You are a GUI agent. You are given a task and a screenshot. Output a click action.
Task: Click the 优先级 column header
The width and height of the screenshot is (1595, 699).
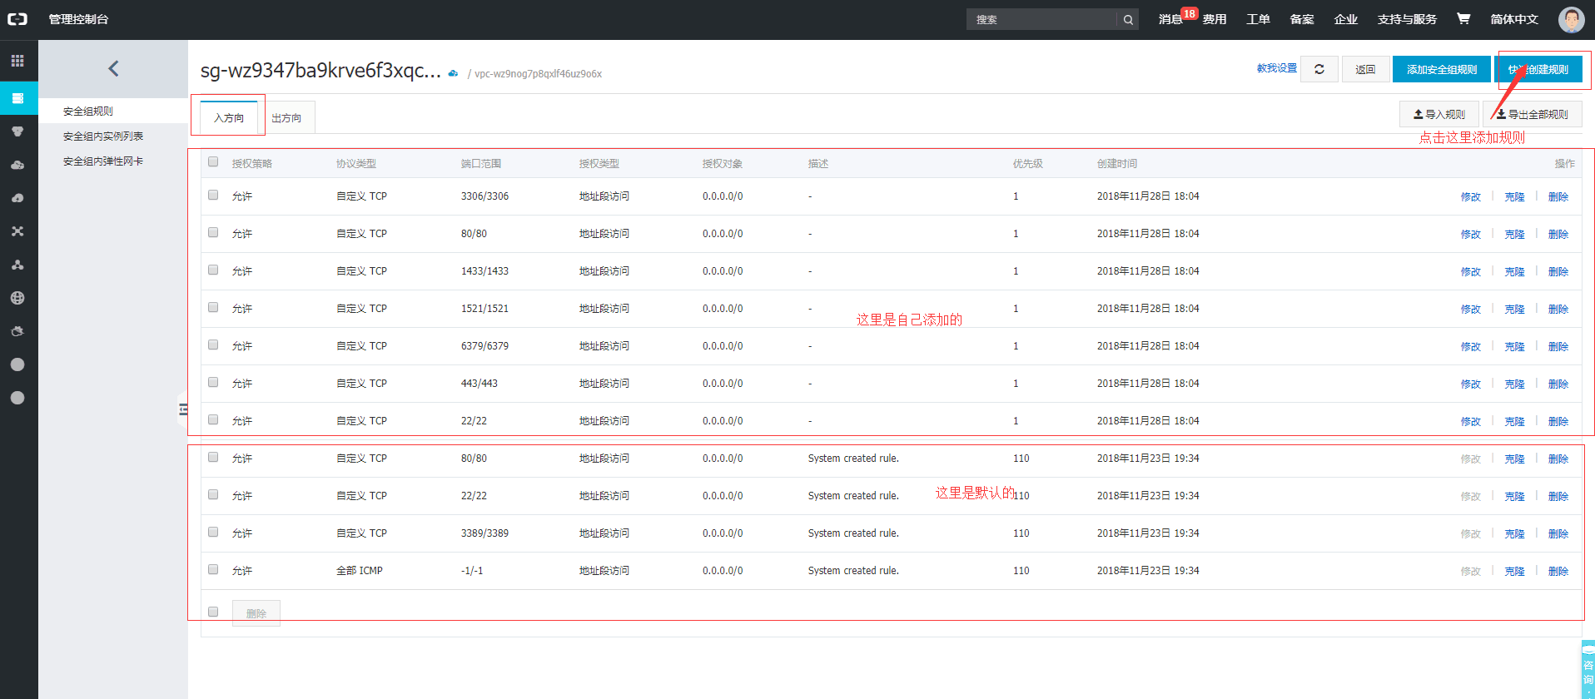(x=1028, y=163)
